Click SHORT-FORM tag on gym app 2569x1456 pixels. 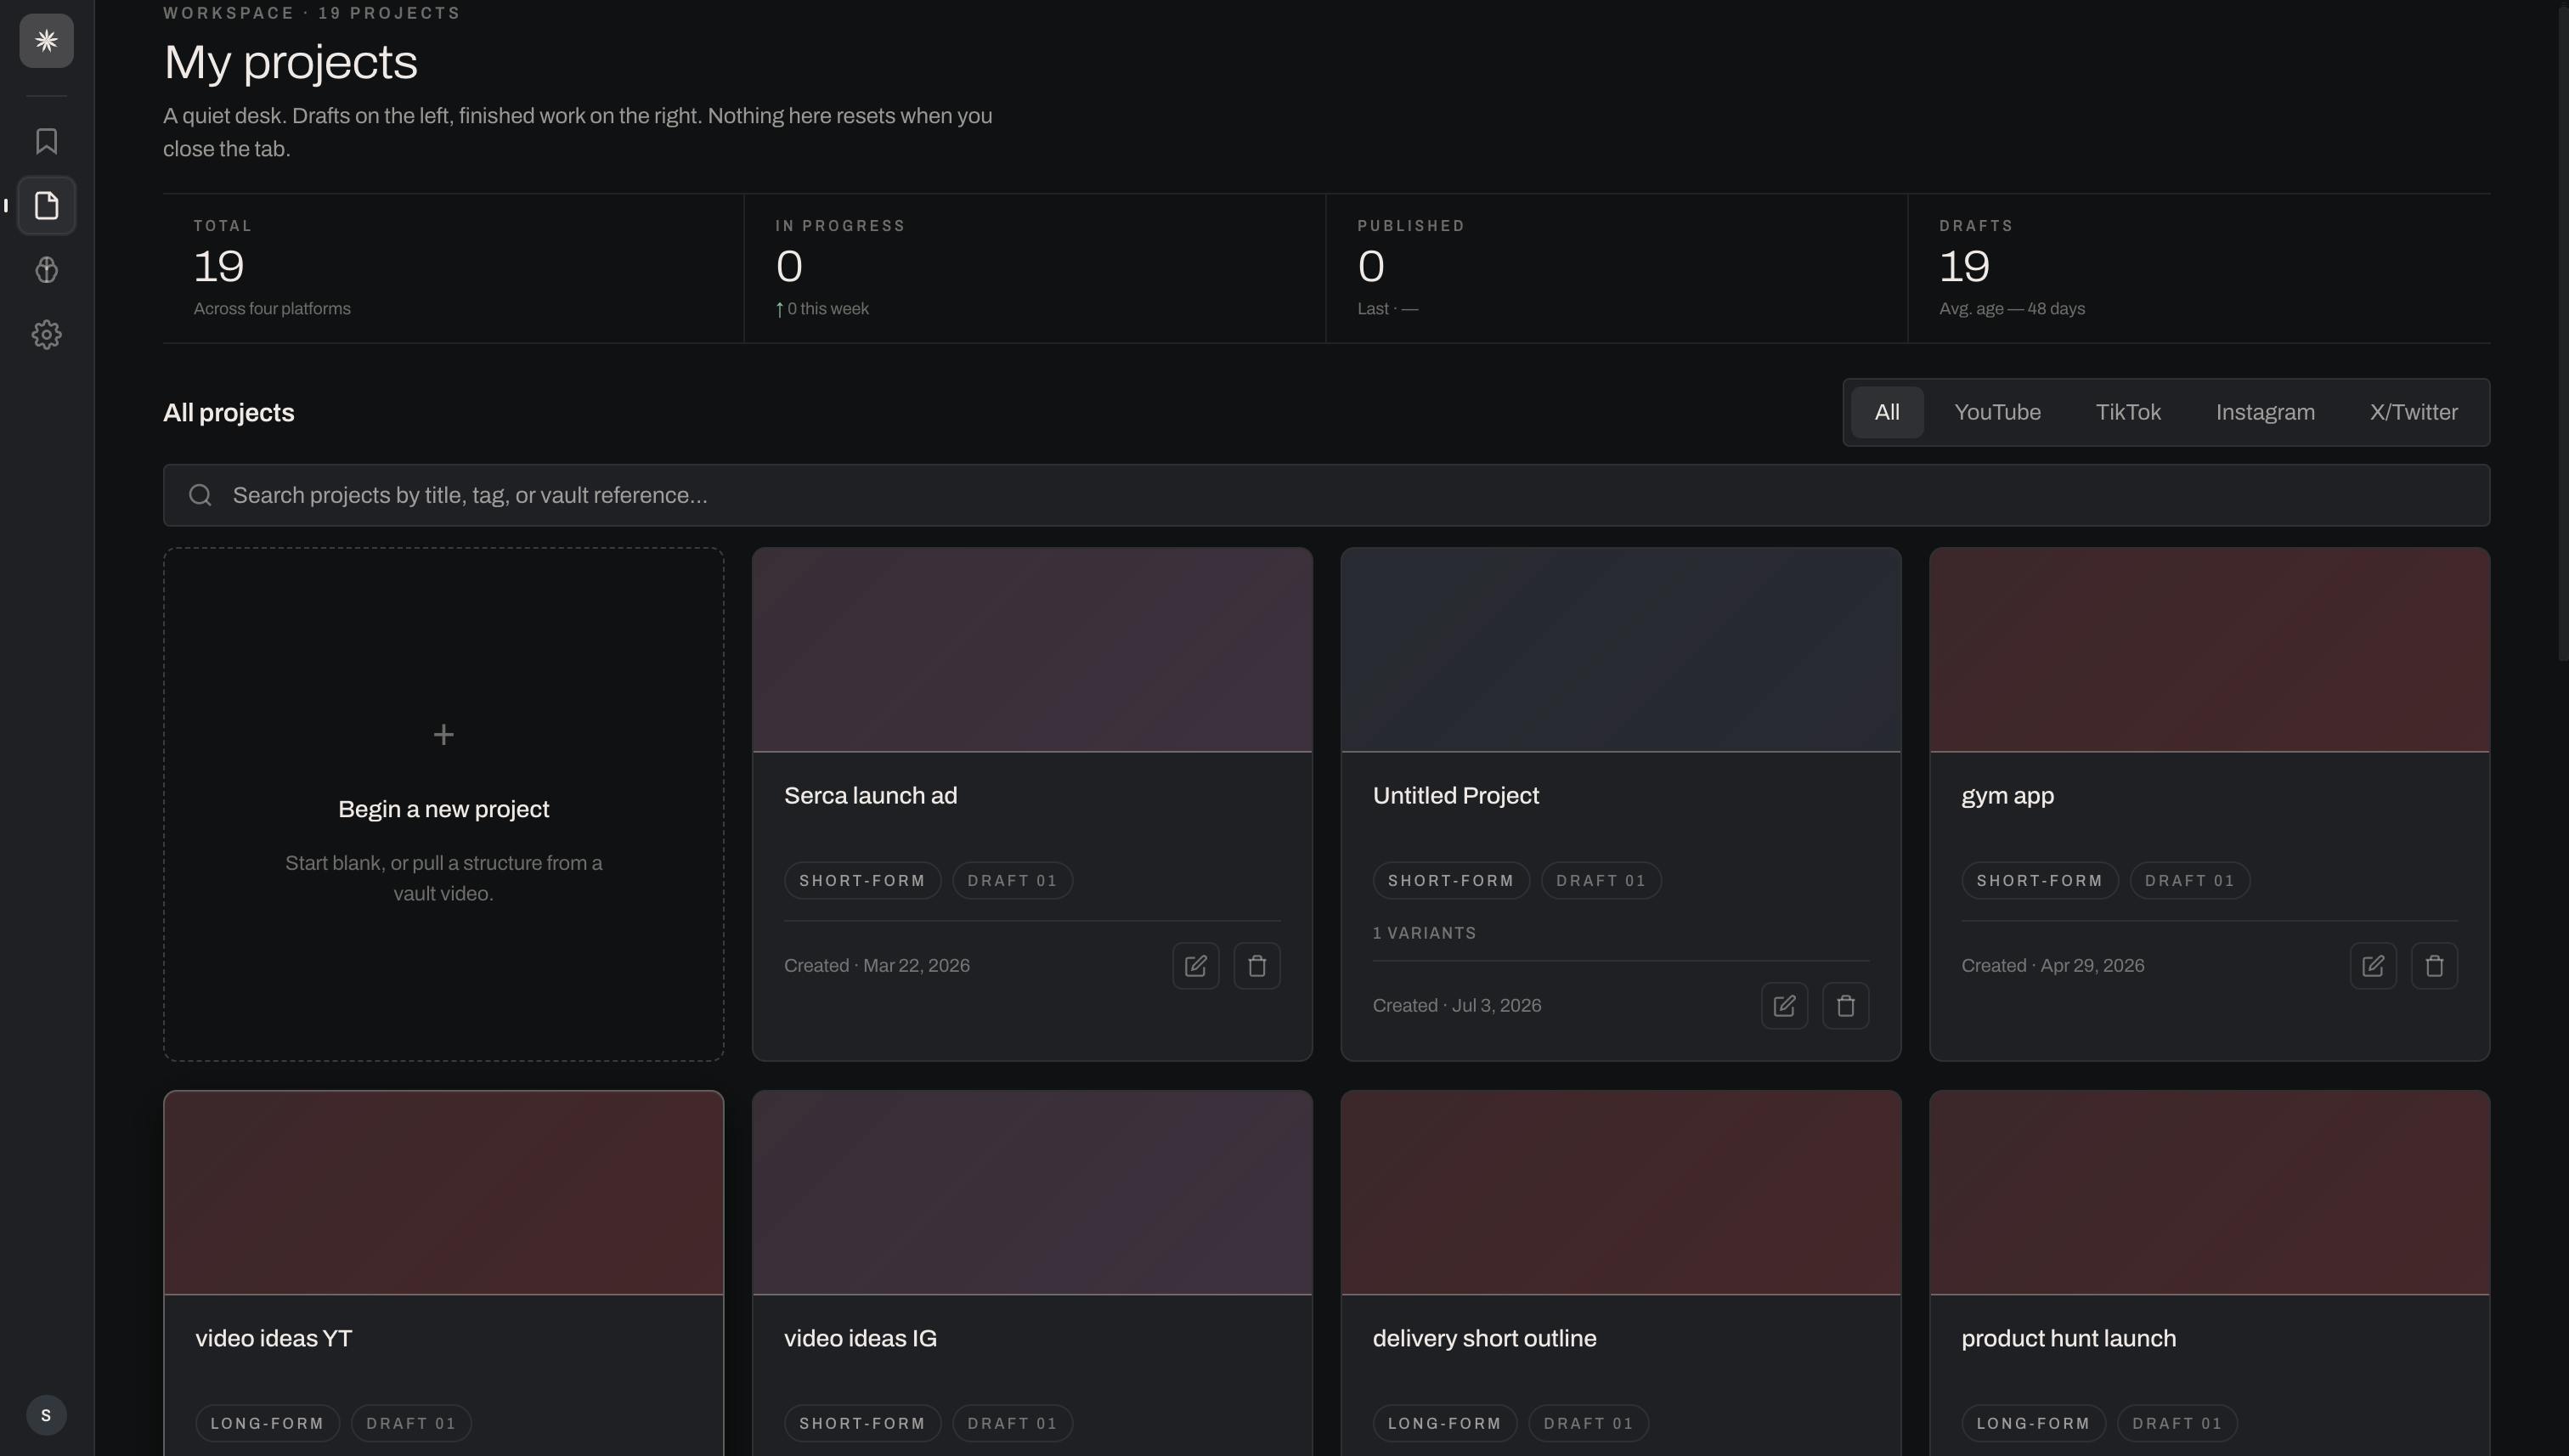2039,881
